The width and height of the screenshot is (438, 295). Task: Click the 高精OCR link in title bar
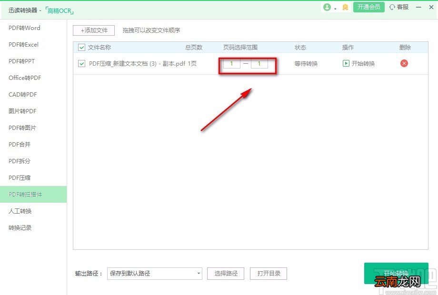coord(60,11)
